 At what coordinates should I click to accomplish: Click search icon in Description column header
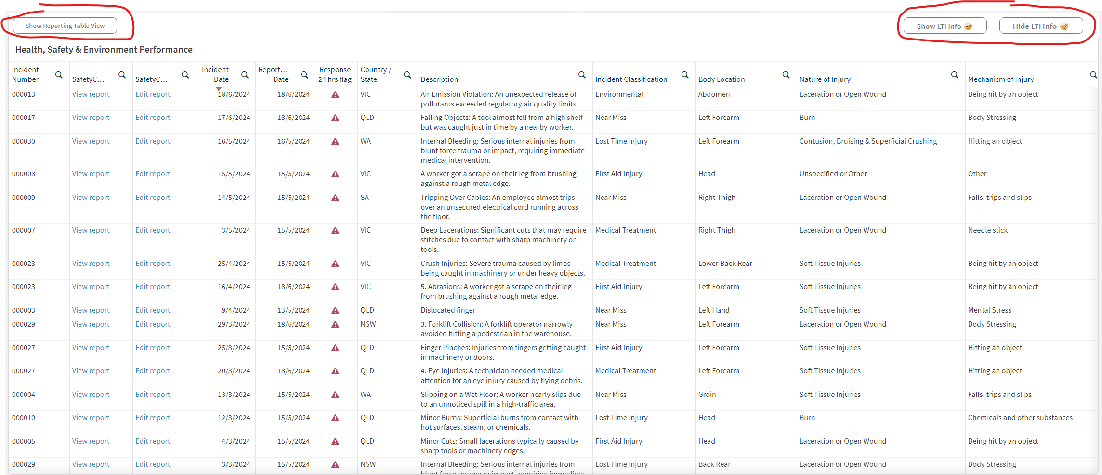[x=582, y=75]
